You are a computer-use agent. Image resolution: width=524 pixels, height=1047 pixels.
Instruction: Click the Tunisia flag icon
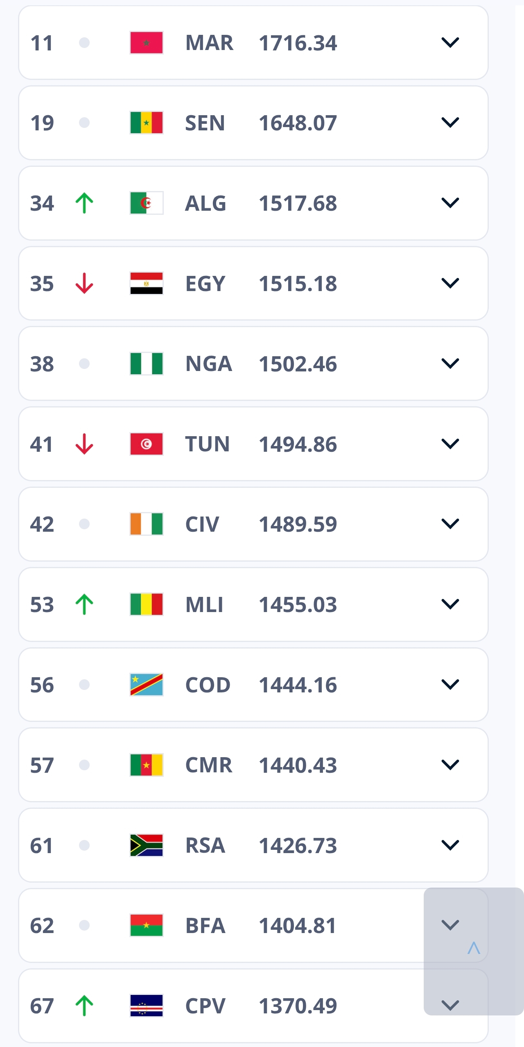[x=146, y=443]
